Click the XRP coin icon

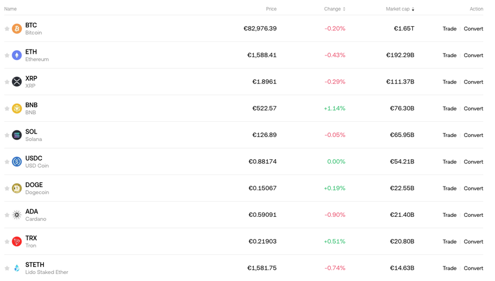tap(17, 82)
